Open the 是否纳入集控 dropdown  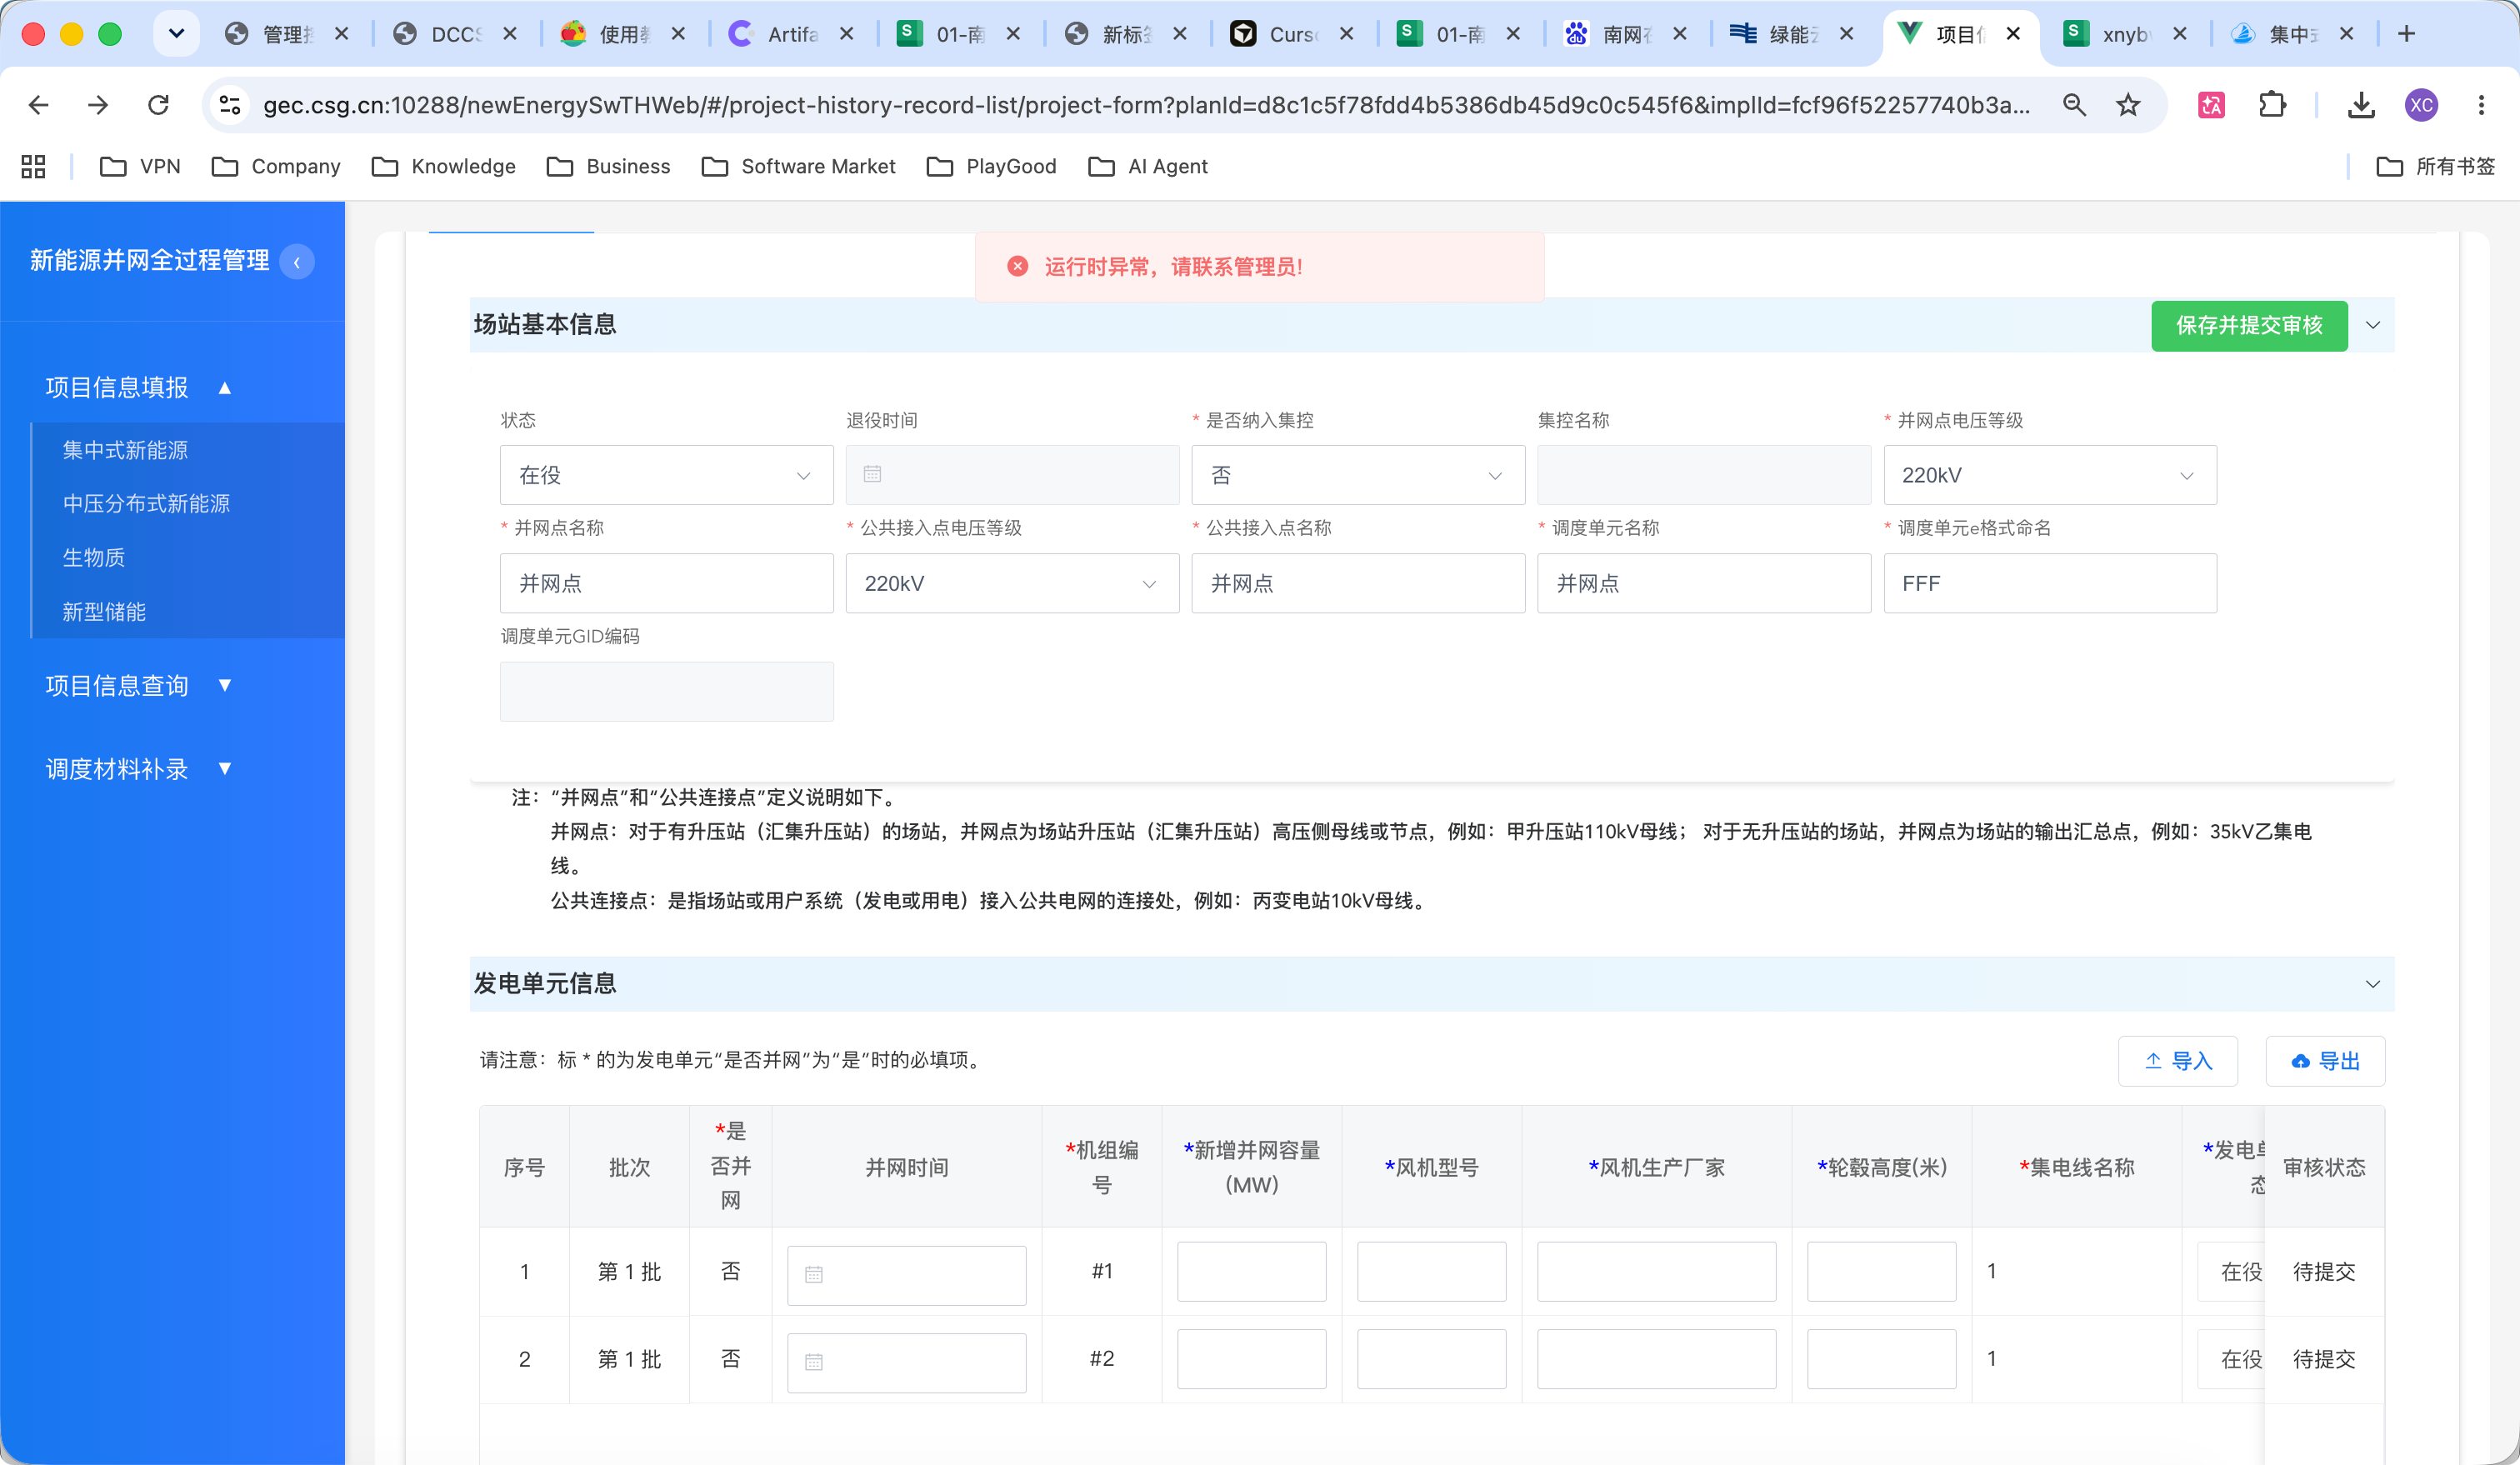click(1358, 475)
